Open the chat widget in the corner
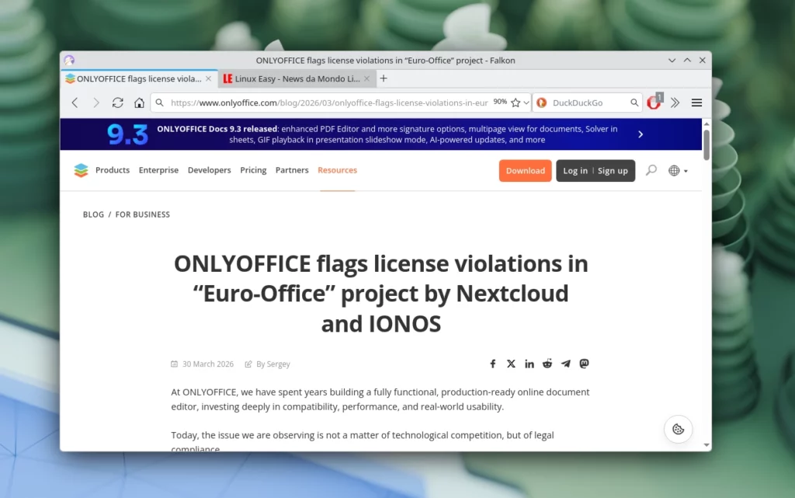Screen dimensions: 795x498 678,429
